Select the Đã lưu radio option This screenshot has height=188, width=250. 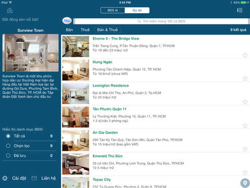[x=8, y=156]
